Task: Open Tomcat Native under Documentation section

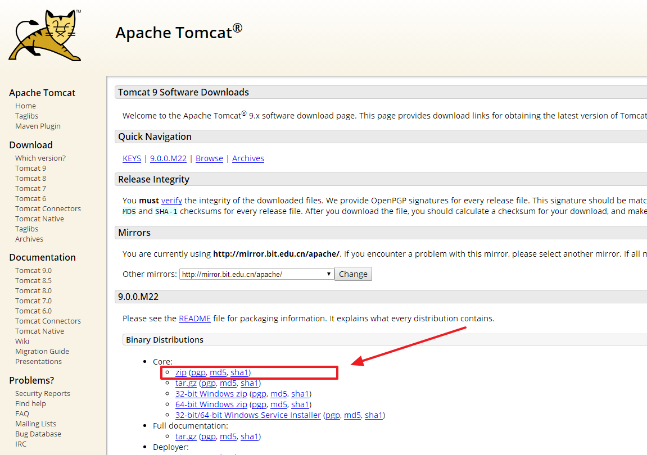Action: [39, 331]
